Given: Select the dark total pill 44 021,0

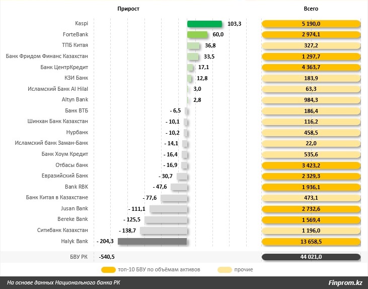Looking at the screenshot, I should [311, 257].
